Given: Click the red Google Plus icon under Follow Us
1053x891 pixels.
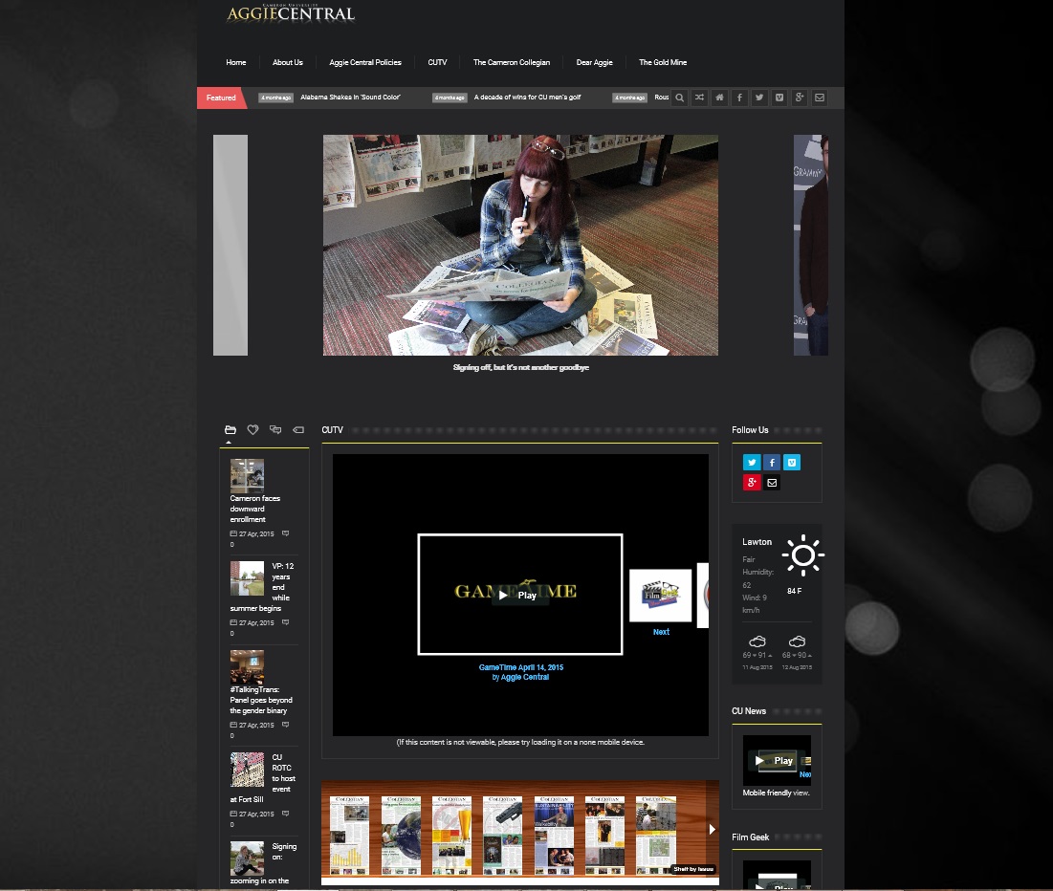Looking at the screenshot, I should point(752,483).
